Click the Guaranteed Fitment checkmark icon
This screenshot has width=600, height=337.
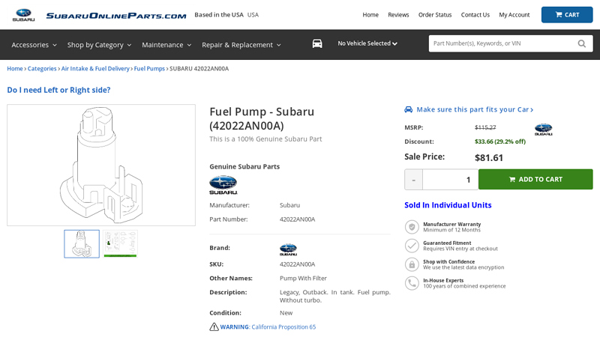[412, 246]
